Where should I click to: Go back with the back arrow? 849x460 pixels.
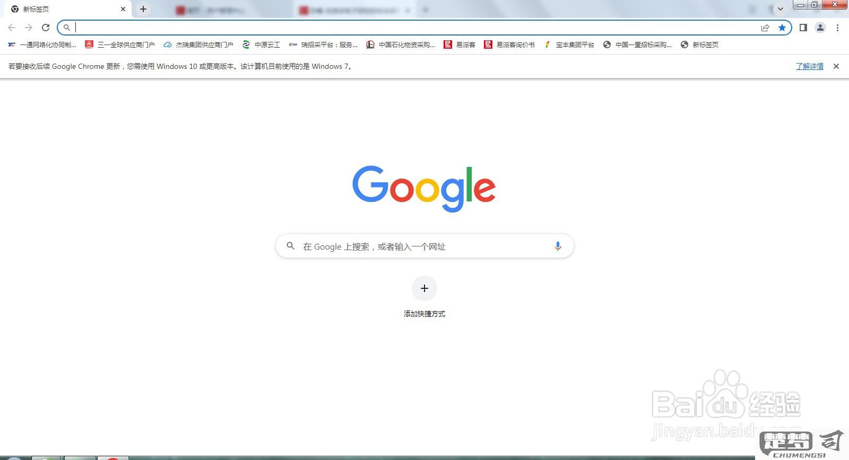12,28
